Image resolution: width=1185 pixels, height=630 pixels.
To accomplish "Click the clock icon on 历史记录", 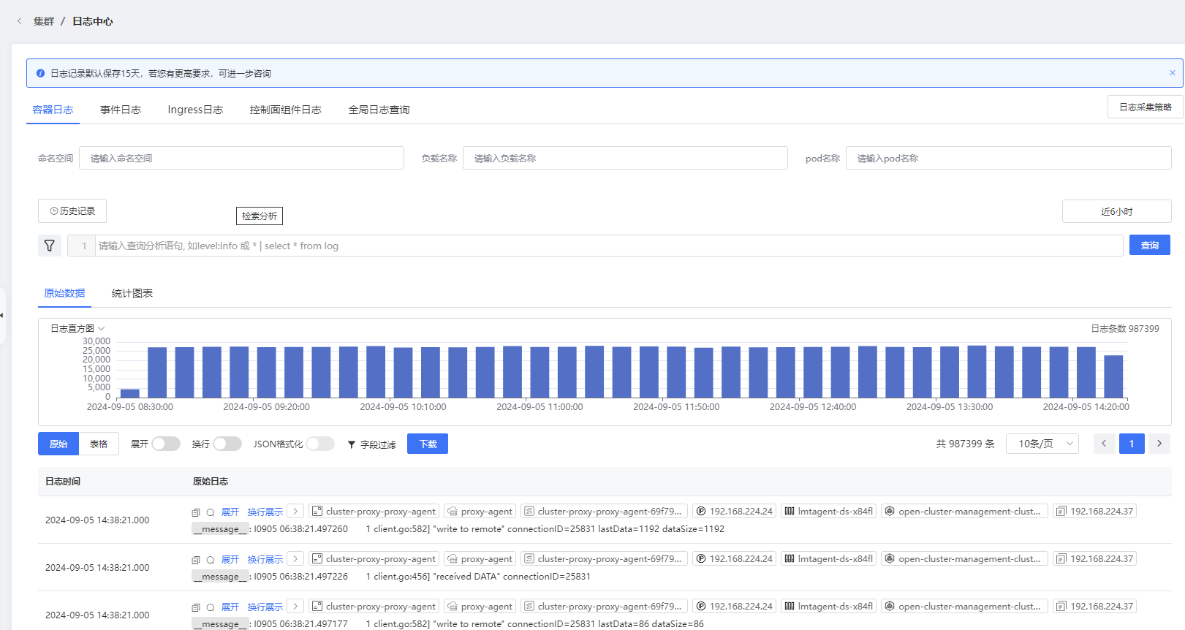I will [54, 210].
